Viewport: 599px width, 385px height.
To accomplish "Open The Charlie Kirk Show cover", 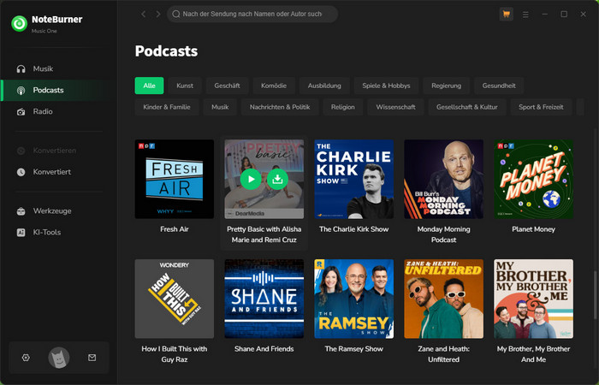I will (353, 179).
